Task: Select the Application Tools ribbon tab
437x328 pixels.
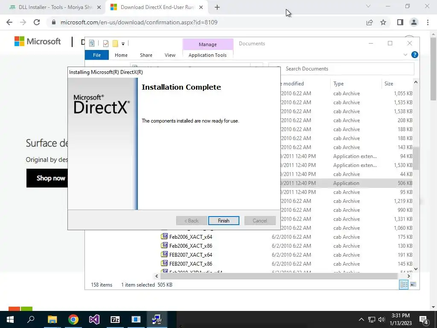Action: click(x=207, y=55)
